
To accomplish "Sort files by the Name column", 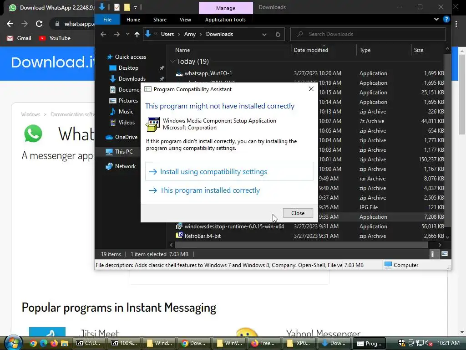I will [182, 50].
